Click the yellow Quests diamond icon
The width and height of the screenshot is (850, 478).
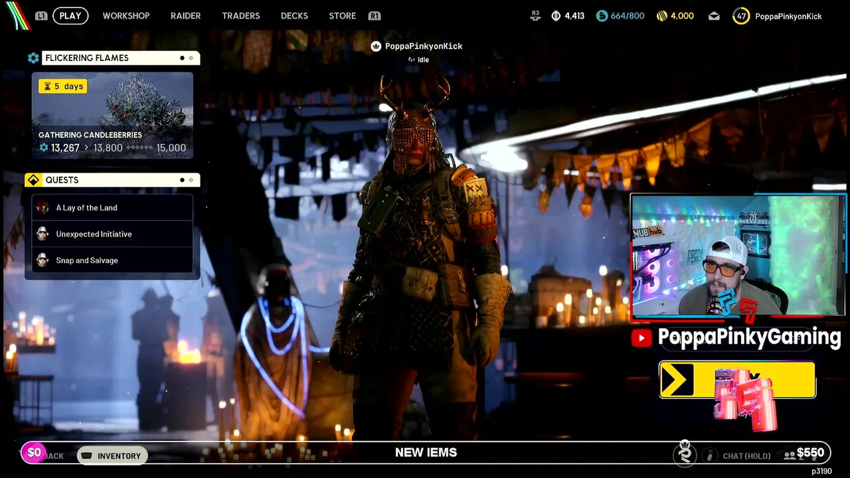click(x=33, y=180)
